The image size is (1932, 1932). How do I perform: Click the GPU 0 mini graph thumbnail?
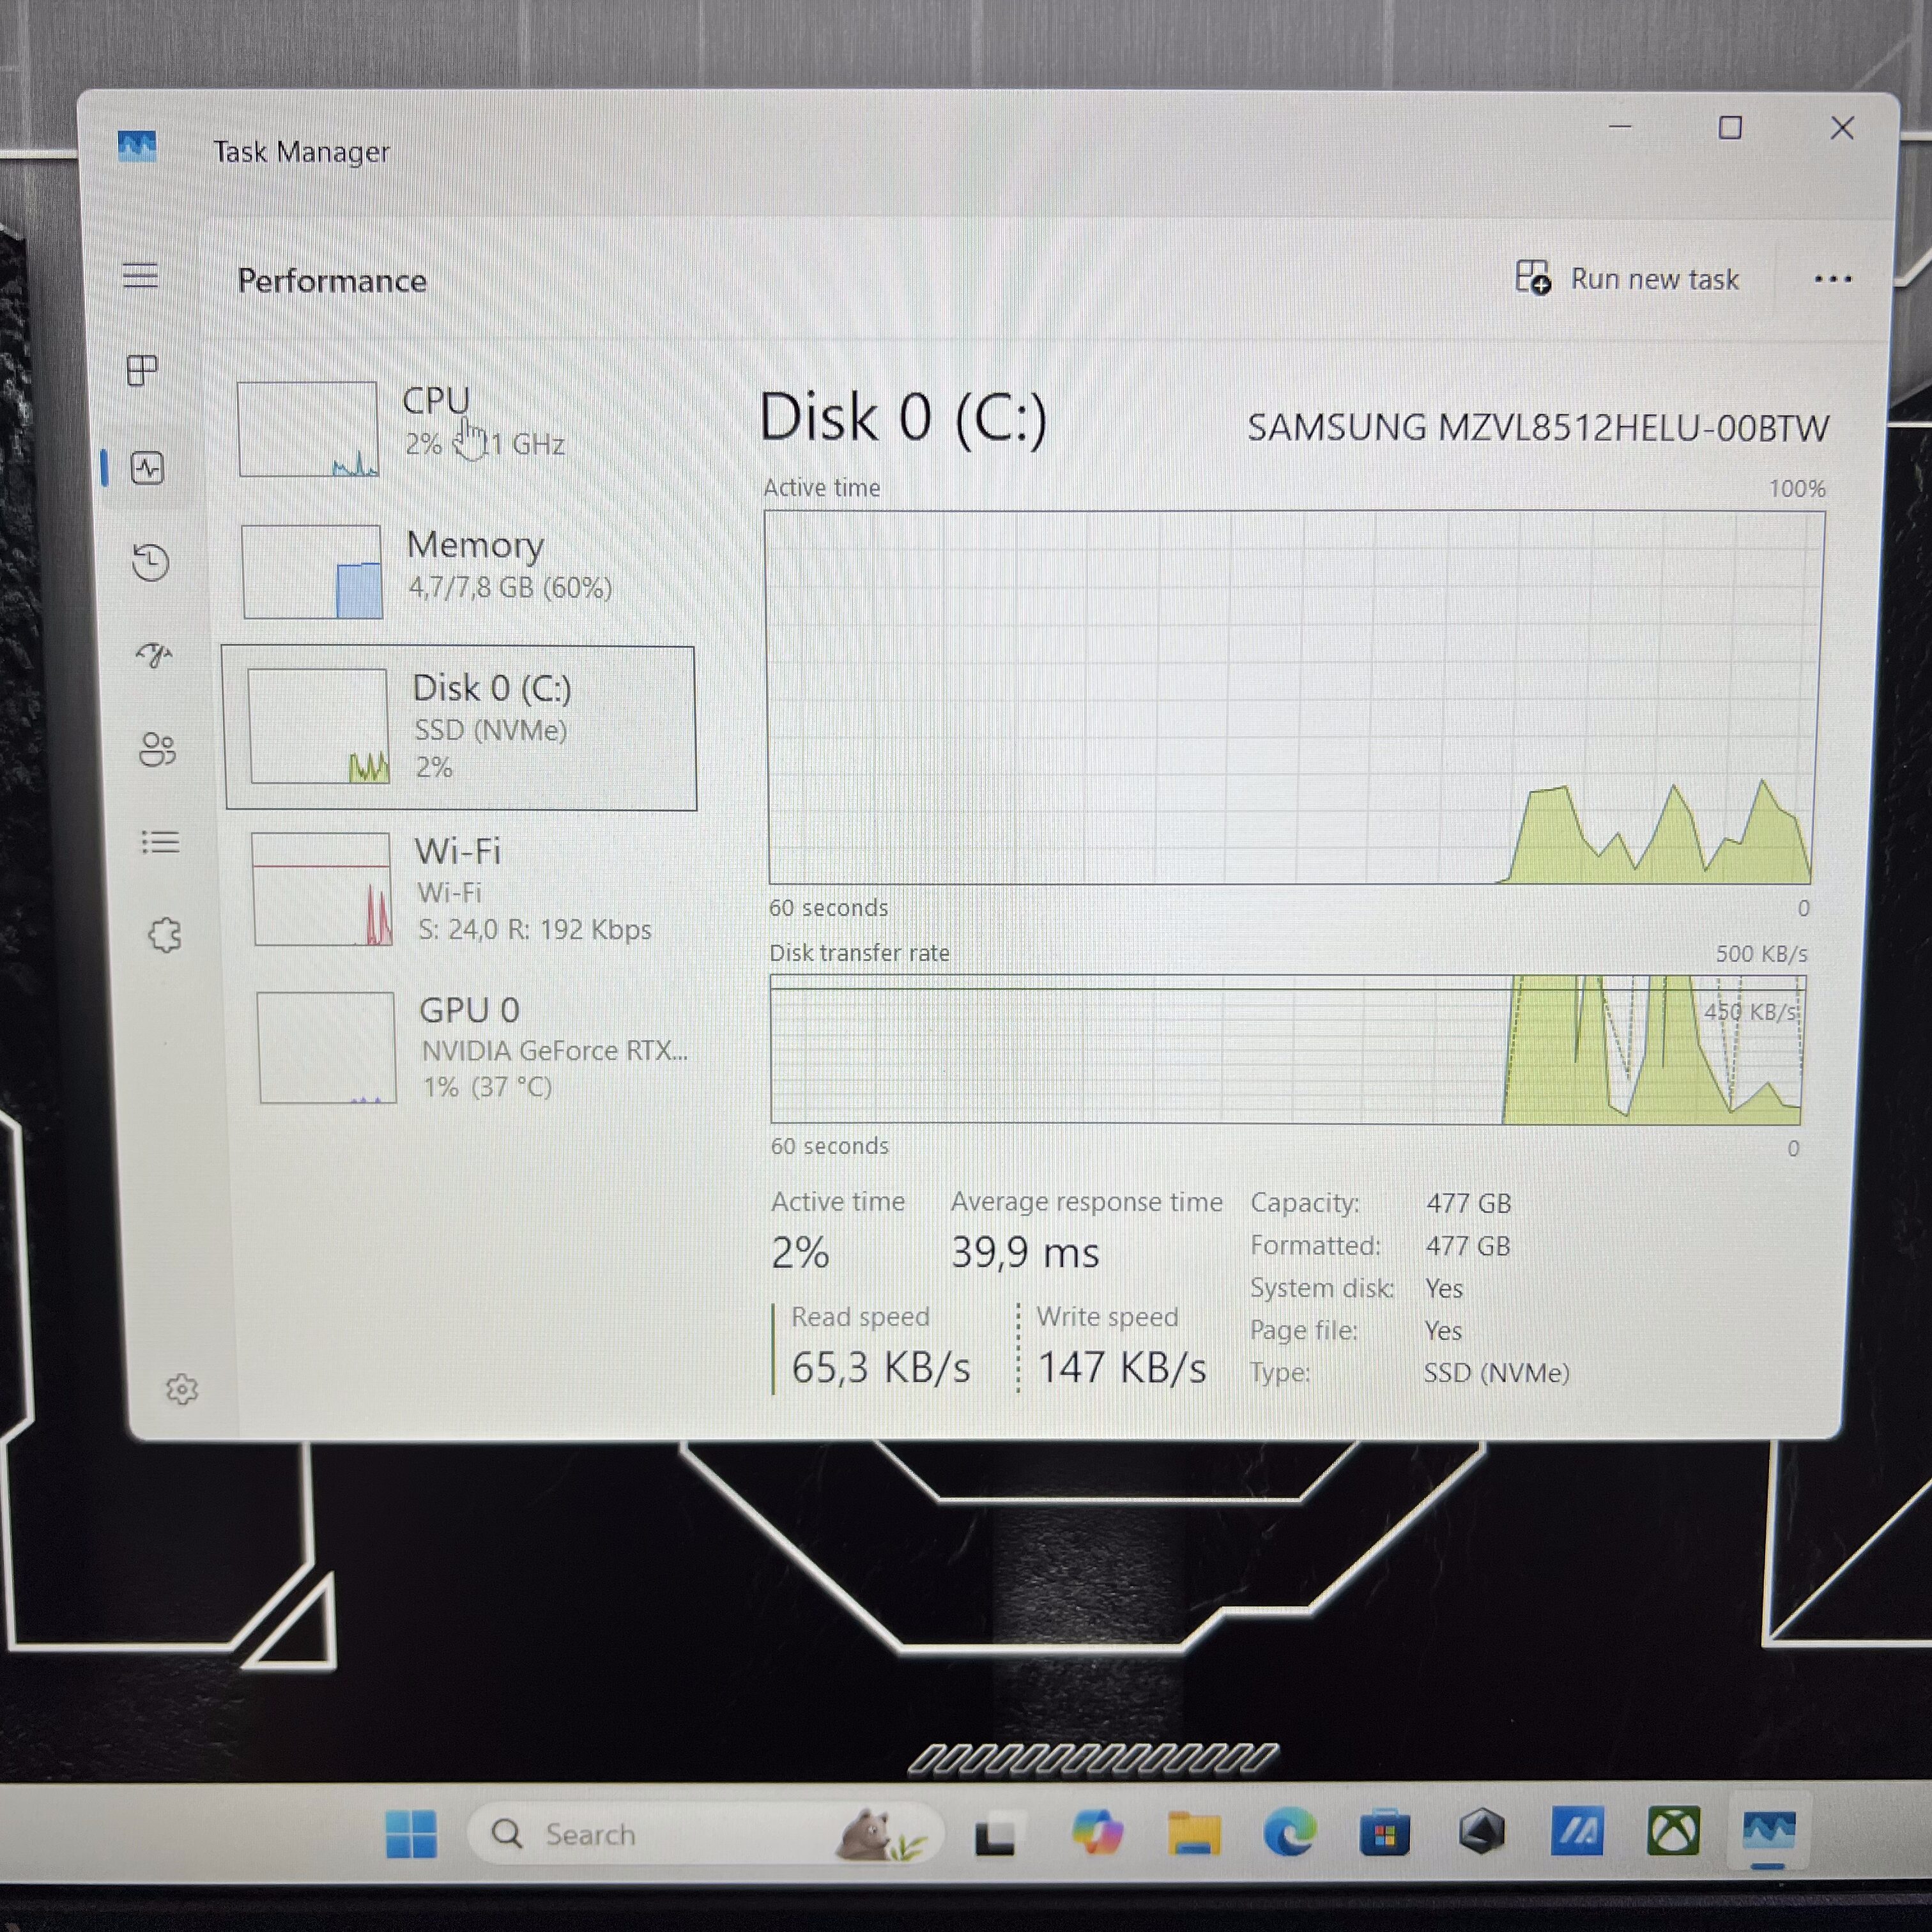coord(327,1047)
